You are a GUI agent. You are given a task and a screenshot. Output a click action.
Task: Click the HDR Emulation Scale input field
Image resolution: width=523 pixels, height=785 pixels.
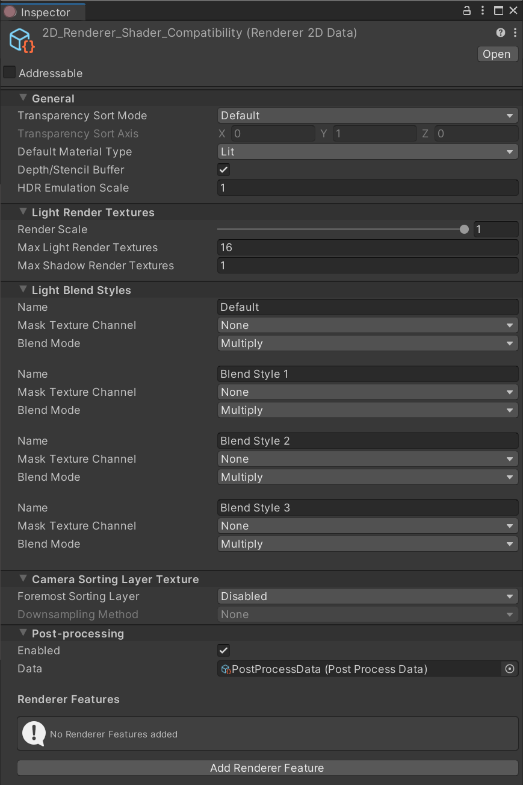tap(367, 187)
